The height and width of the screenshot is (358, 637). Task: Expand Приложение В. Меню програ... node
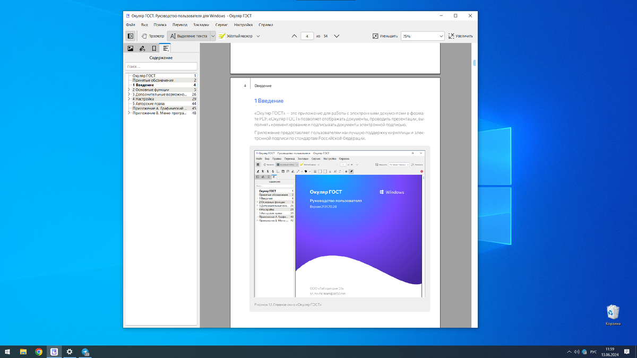point(129,113)
